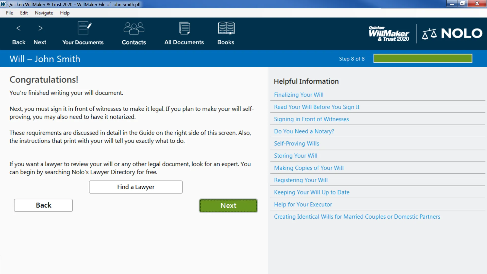
Task: Click the green step progress bar
Action: pyautogui.click(x=423, y=58)
